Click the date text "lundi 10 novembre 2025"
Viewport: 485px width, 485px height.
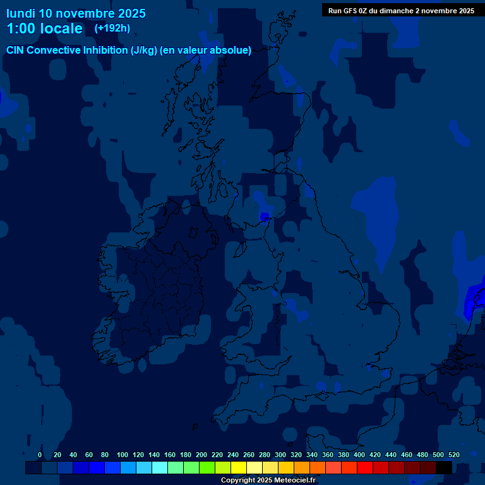[76, 14]
